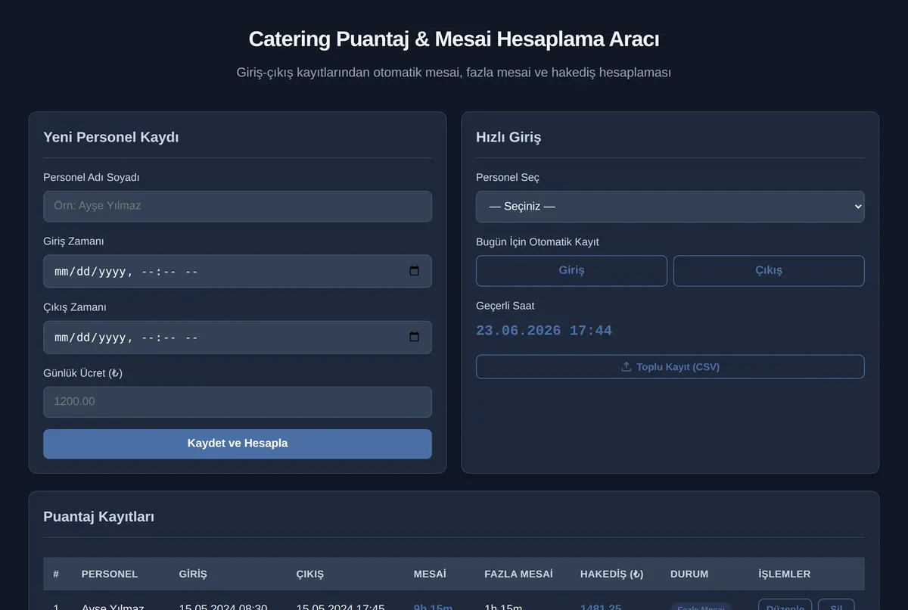Click the PERSONEL column header
Image resolution: width=908 pixels, height=610 pixels.
[x=110, y=574]
